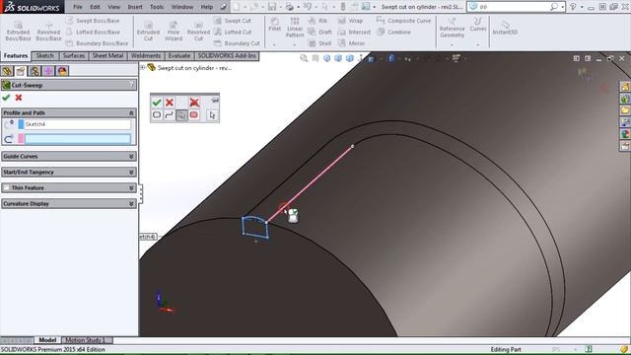Click the Cut-Sweep help question mark
The image size is (631, 355).
click(131, 85)
